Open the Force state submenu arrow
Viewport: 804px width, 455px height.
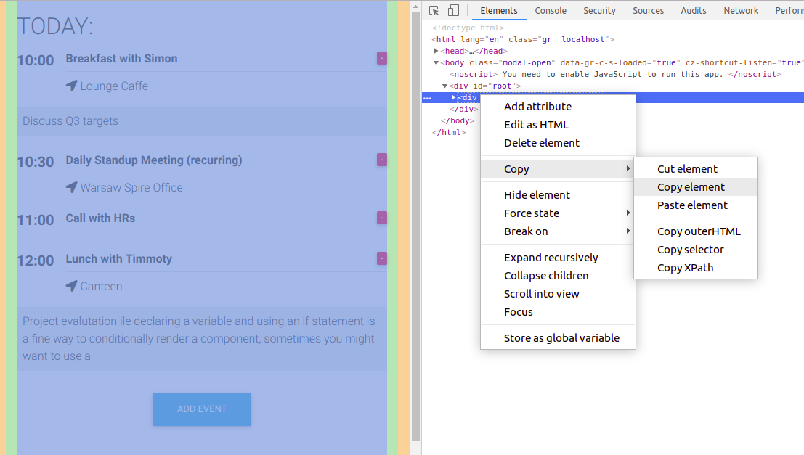click(628, 213)
